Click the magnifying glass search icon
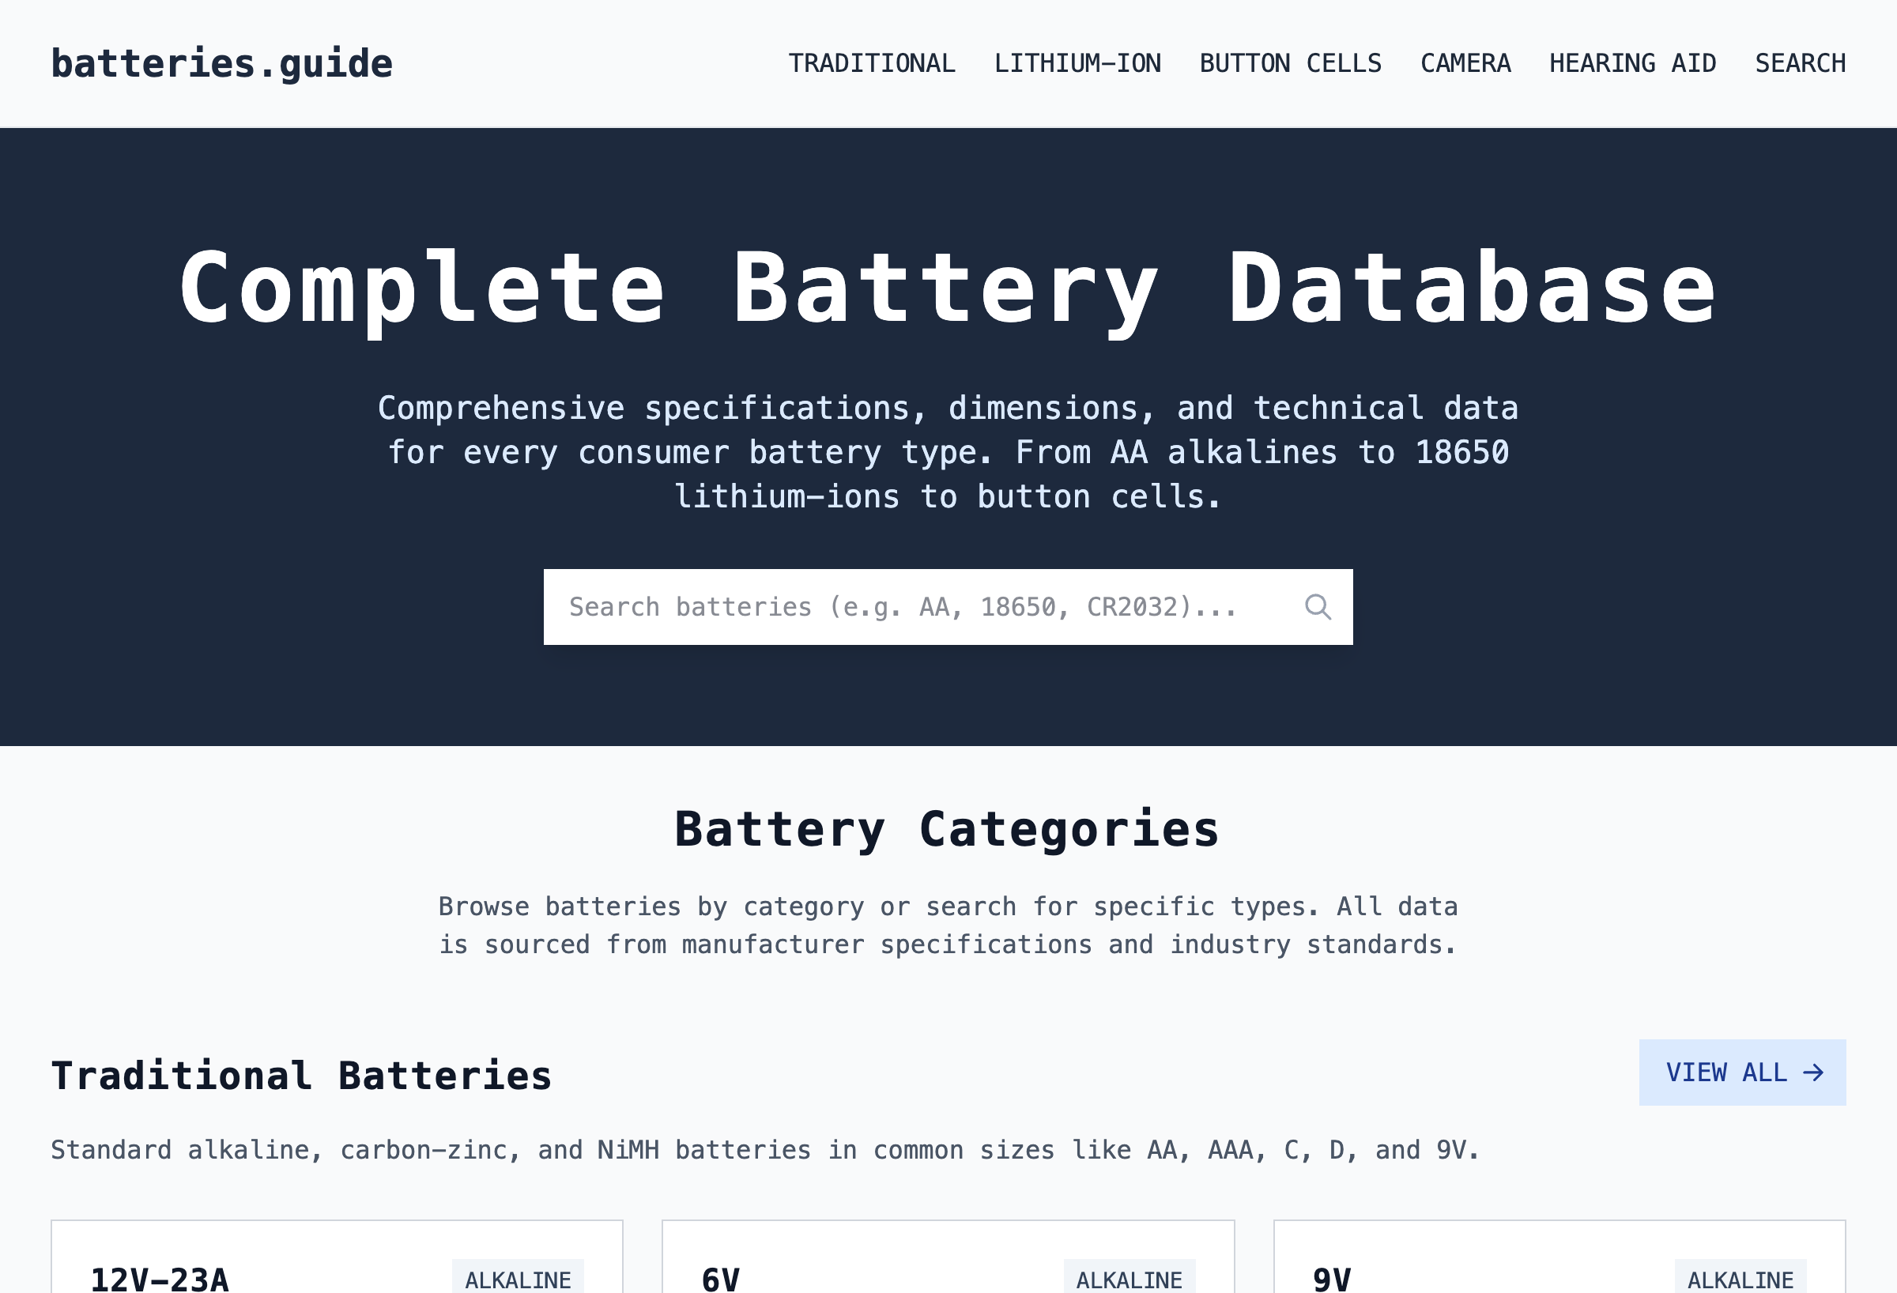 click(1318, 606)
